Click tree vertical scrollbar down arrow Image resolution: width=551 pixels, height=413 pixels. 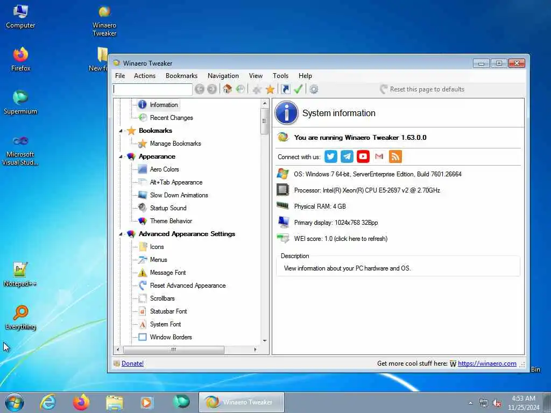265,340
